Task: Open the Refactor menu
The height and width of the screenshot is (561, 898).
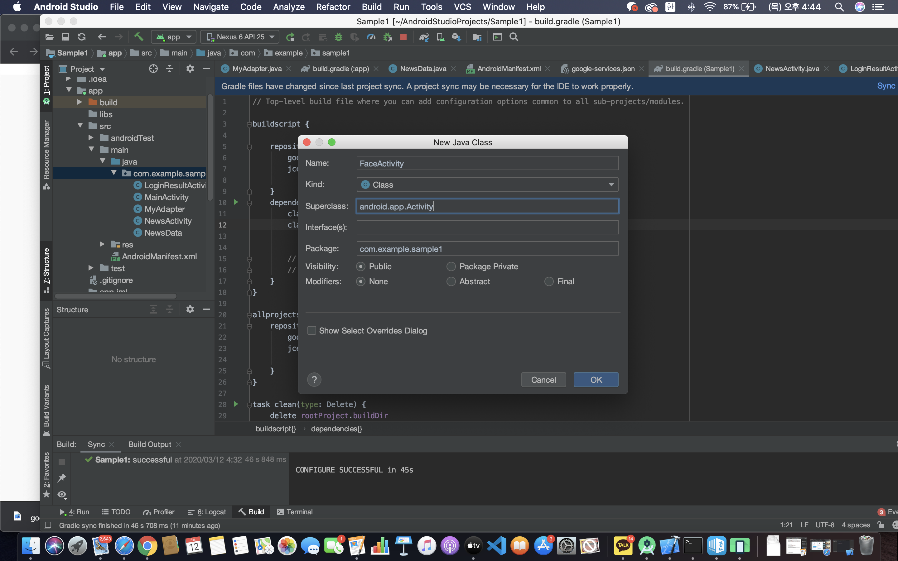Action: coord(333,7)
